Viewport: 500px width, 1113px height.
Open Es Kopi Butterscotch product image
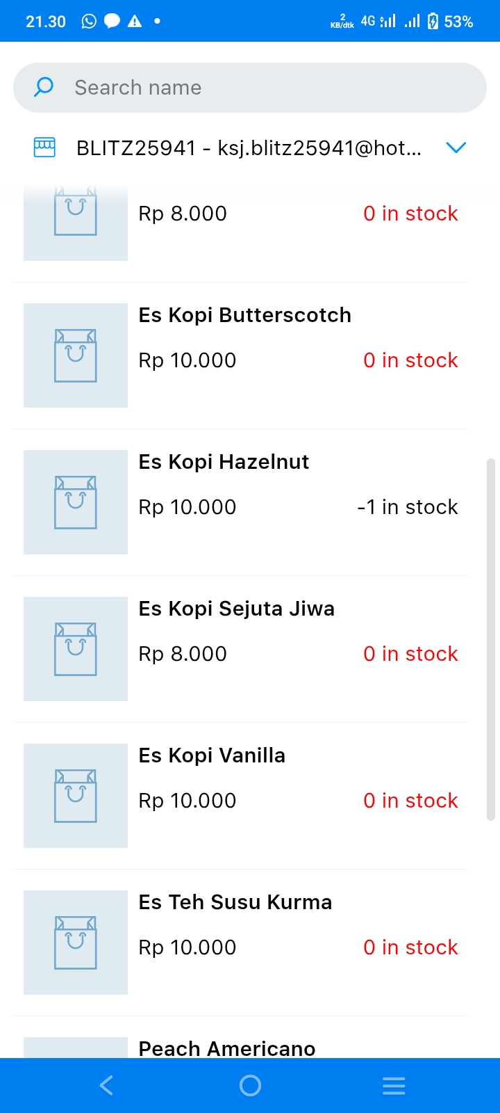point(76,355)
